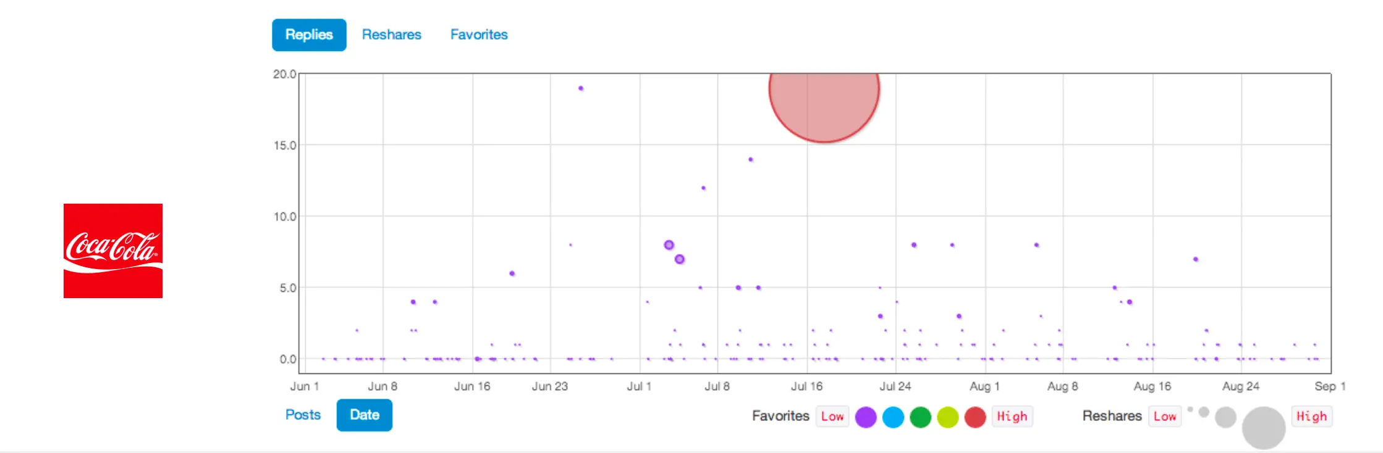Click the red Favorites legend circle
This screenshot has width=1383, height=453.
975,417
